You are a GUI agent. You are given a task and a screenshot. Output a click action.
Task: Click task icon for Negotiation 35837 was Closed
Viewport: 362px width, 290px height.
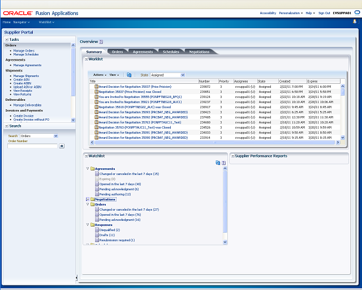[97, 92]
